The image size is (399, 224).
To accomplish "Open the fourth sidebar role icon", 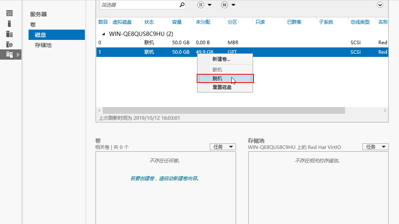I will pyautogui.click(x=10, y=44).
